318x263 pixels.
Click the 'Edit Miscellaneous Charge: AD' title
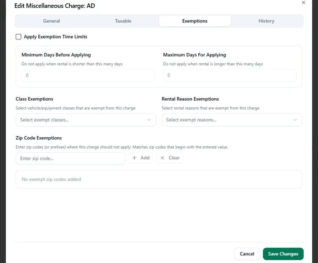pos(55,6)
